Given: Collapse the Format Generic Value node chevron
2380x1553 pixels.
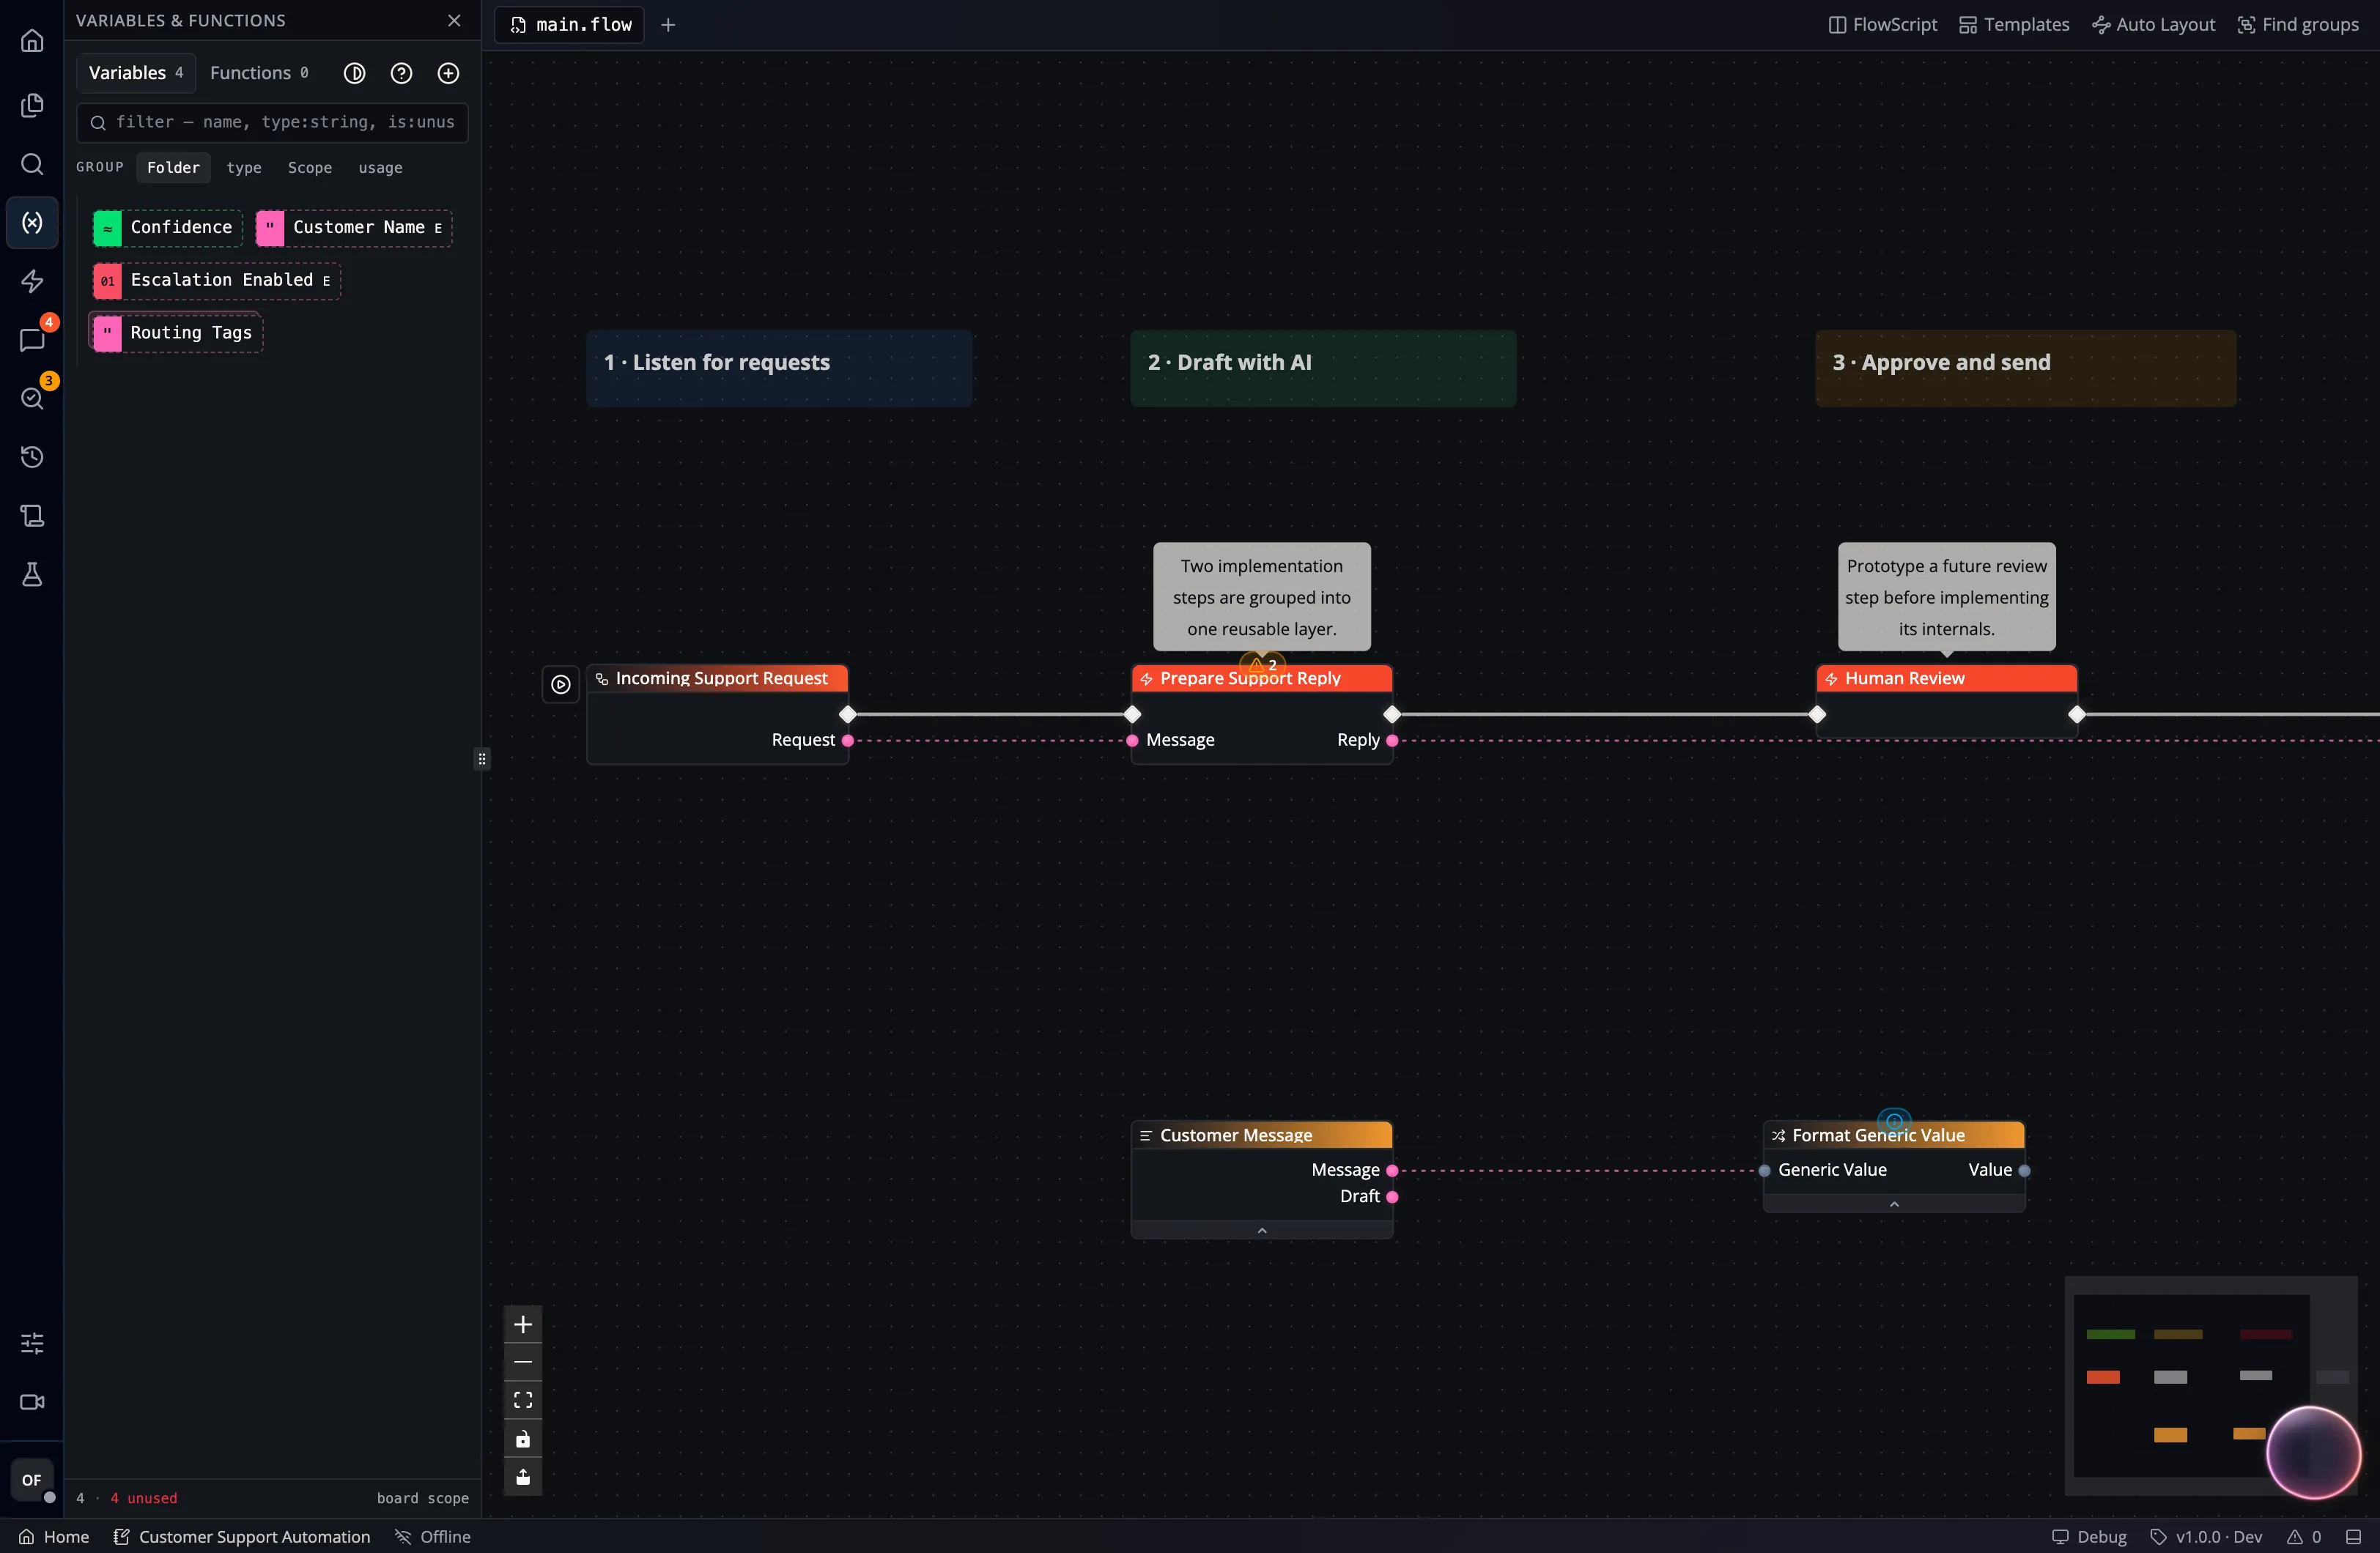Looking at the screenshot, I should 1894,1204.
